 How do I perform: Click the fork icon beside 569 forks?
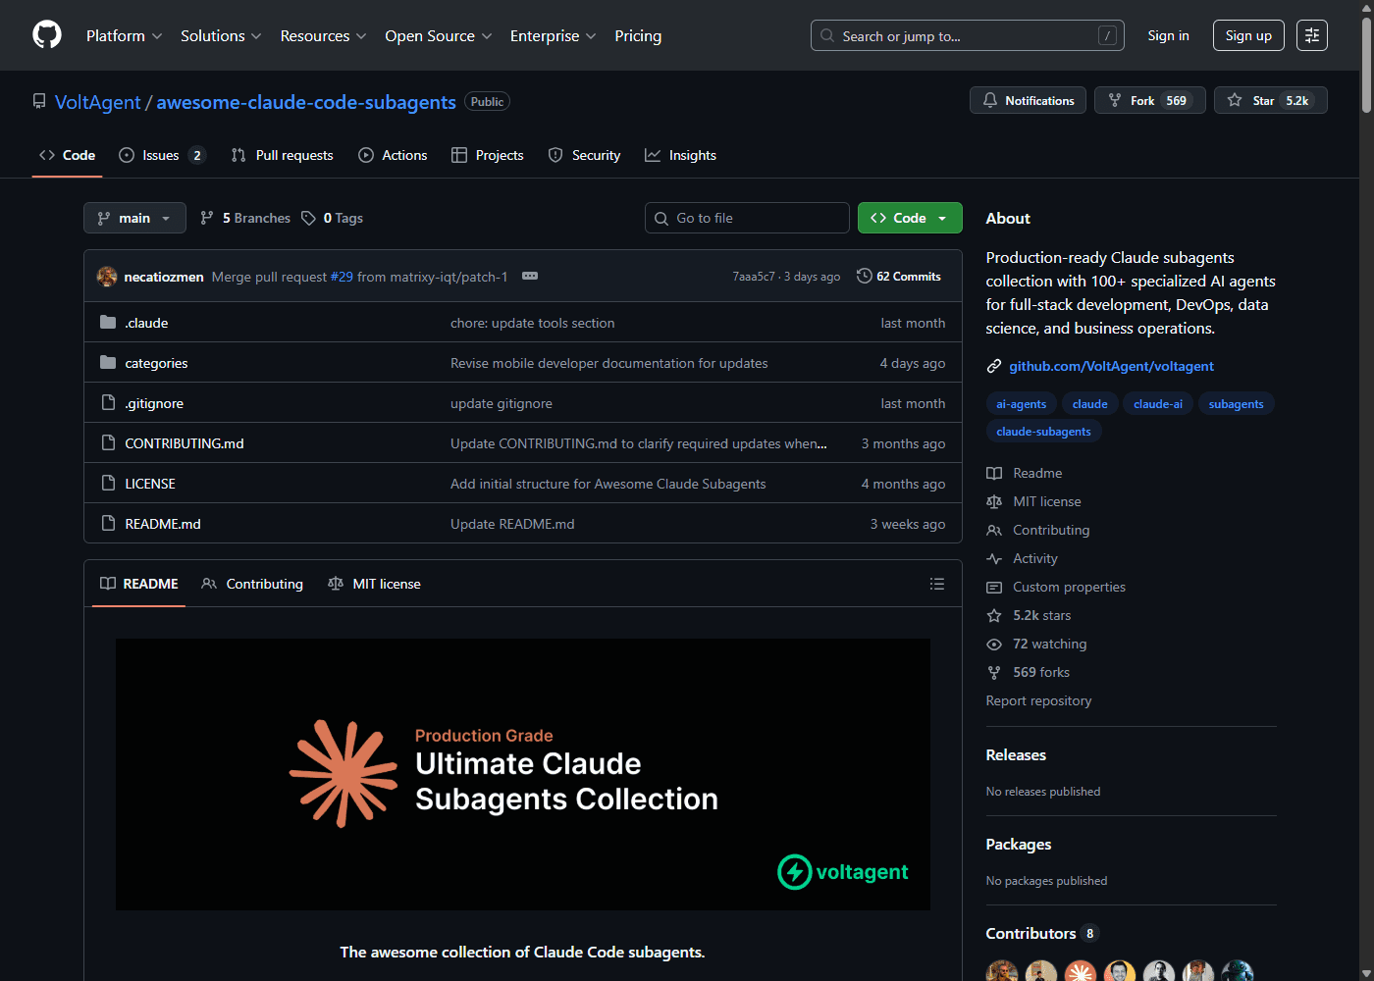coord(994,672)
